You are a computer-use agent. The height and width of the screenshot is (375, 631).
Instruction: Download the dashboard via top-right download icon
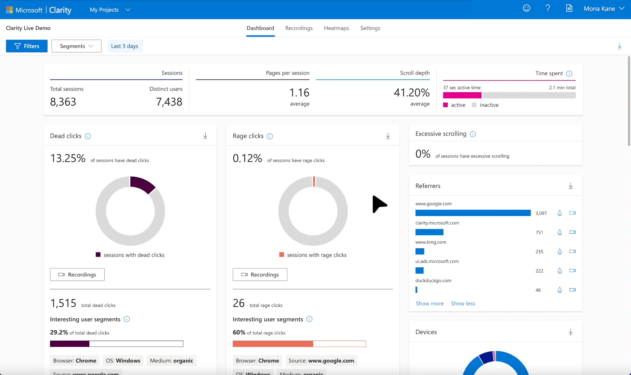point(620,46)
